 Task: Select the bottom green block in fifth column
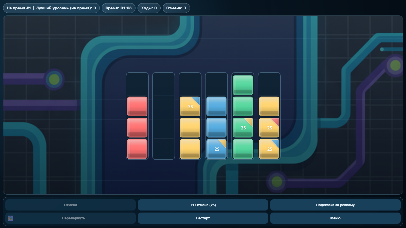click(x=243, y=149)
